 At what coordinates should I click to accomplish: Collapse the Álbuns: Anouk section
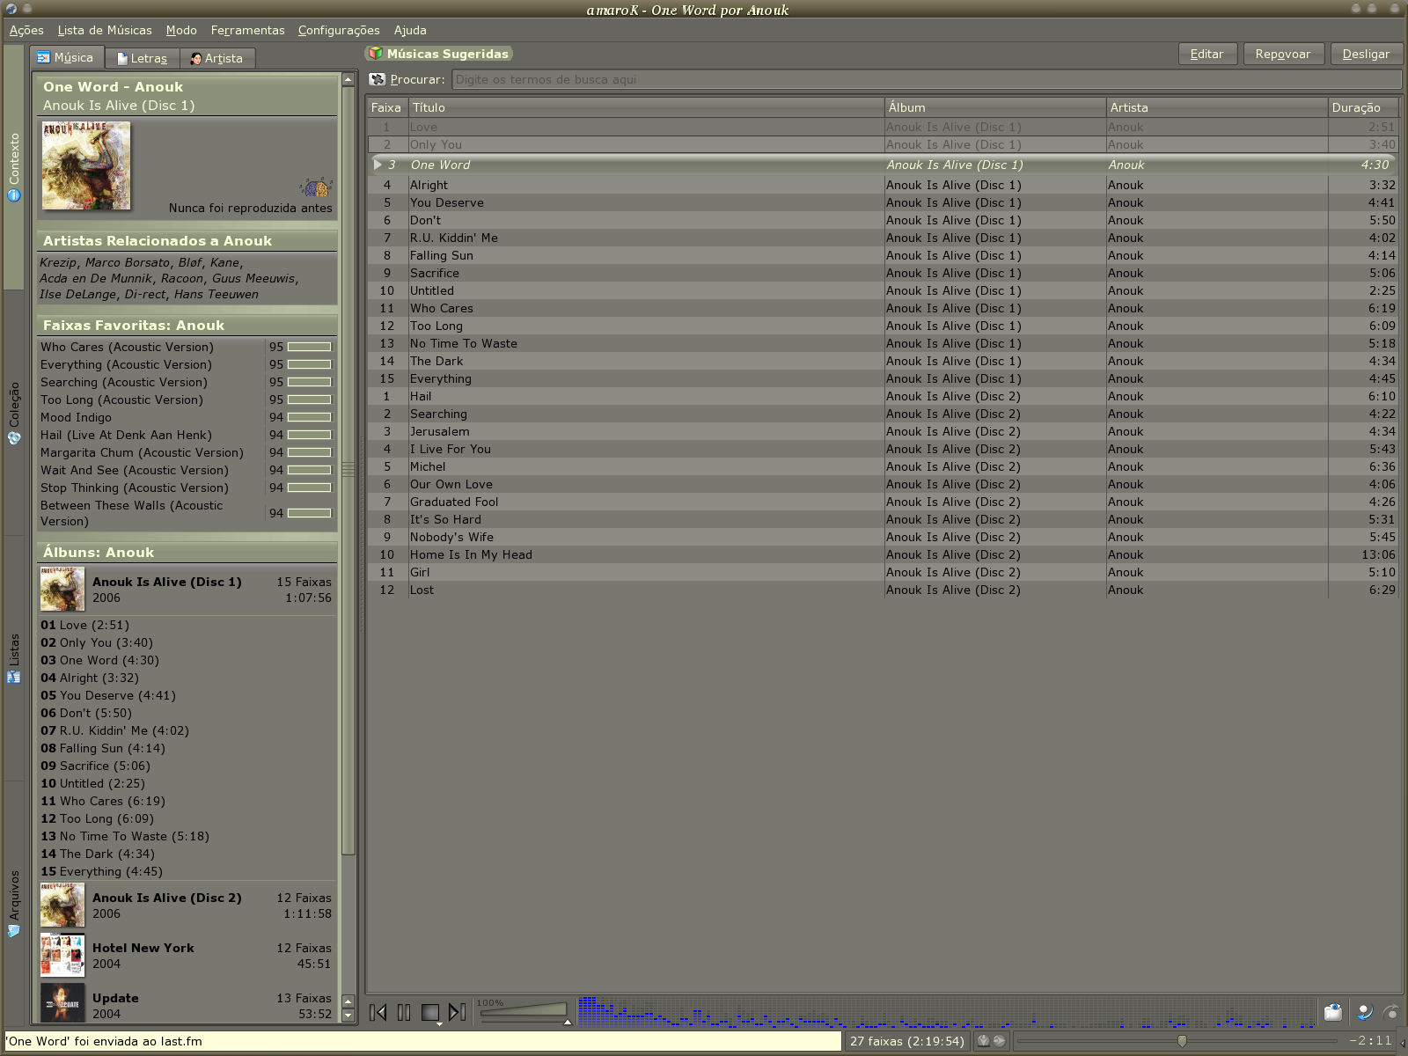click(x=186, y=552)
